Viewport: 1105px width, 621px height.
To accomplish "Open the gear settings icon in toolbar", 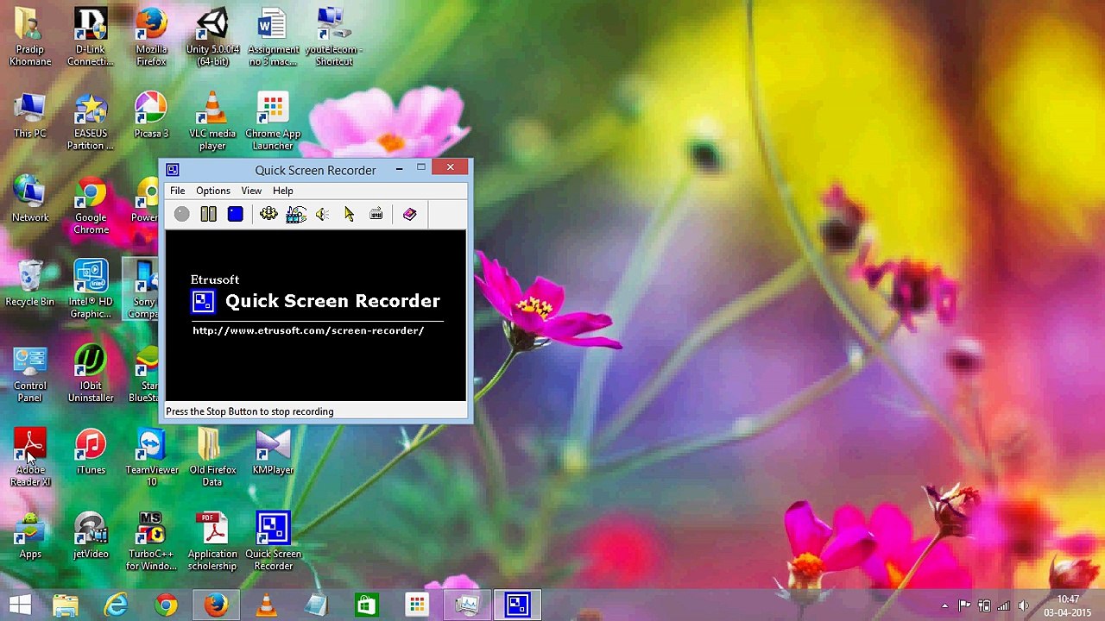I will click(x=268, y=214).
